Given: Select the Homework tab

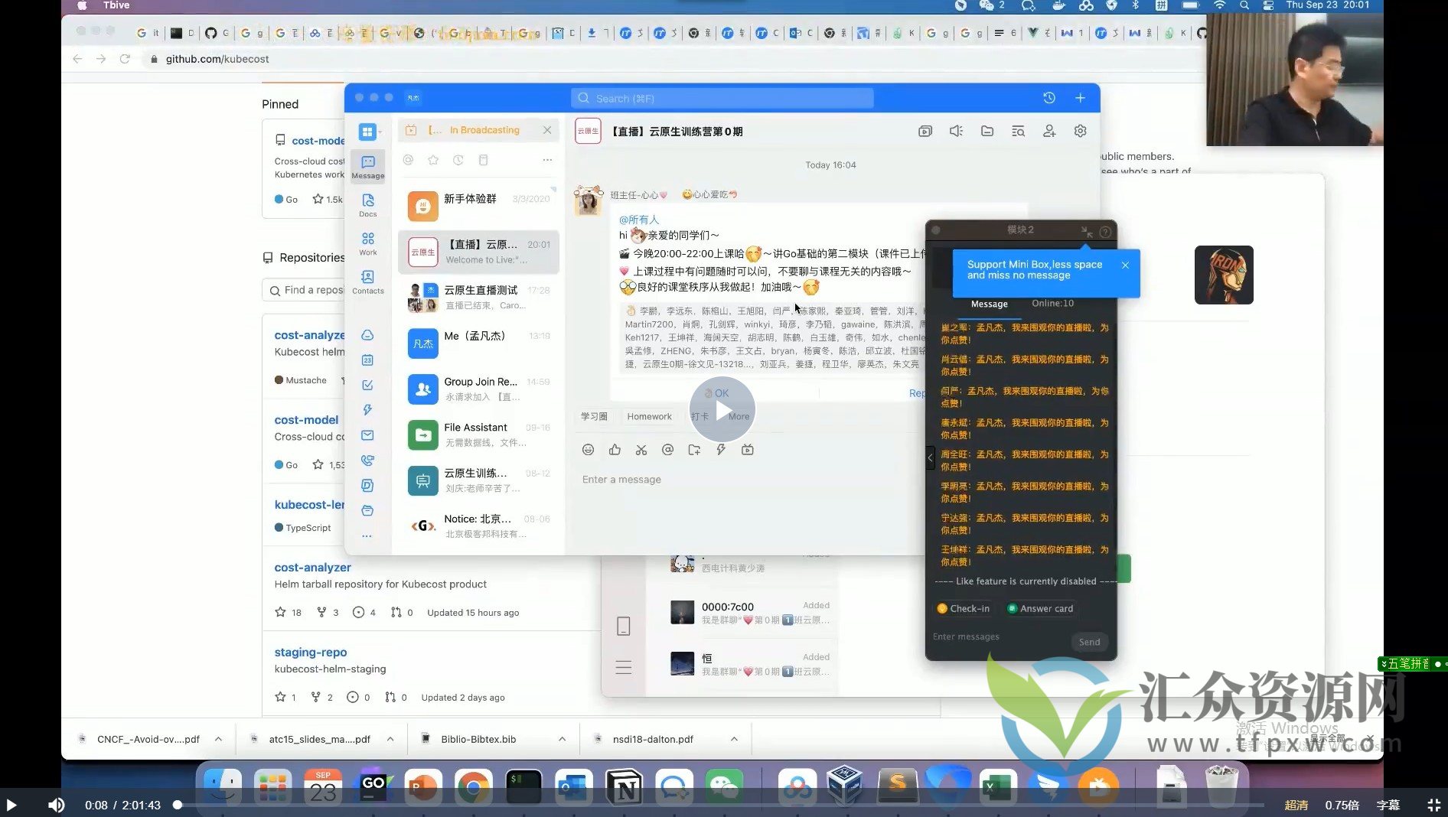Looking at the screenshot, I should [x=649, y=416].
